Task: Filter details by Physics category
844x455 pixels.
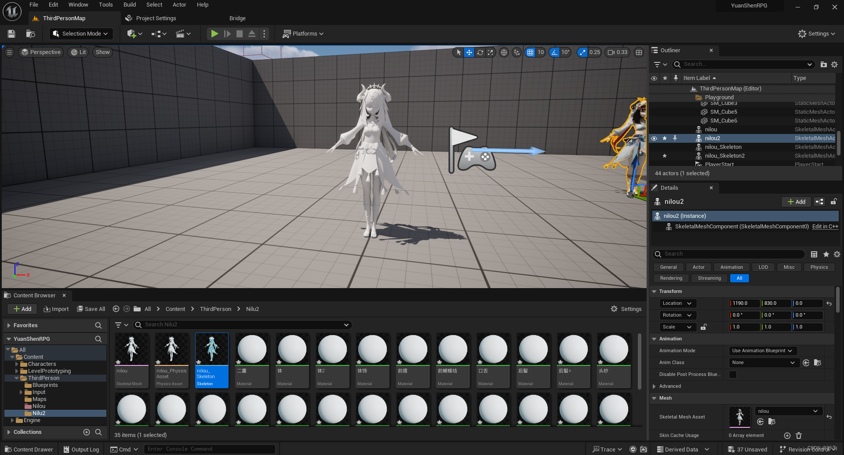Action: click(x=819, y=267)
